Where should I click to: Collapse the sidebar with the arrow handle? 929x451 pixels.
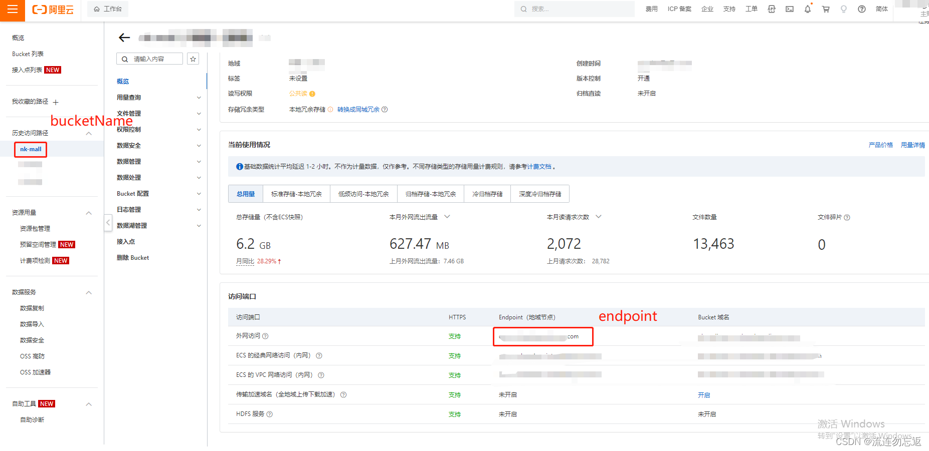[x=108, y=222]
